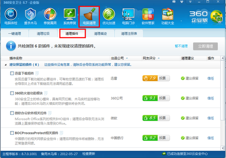Click the feedback message icon in title bar

click(x=174, y=2)
